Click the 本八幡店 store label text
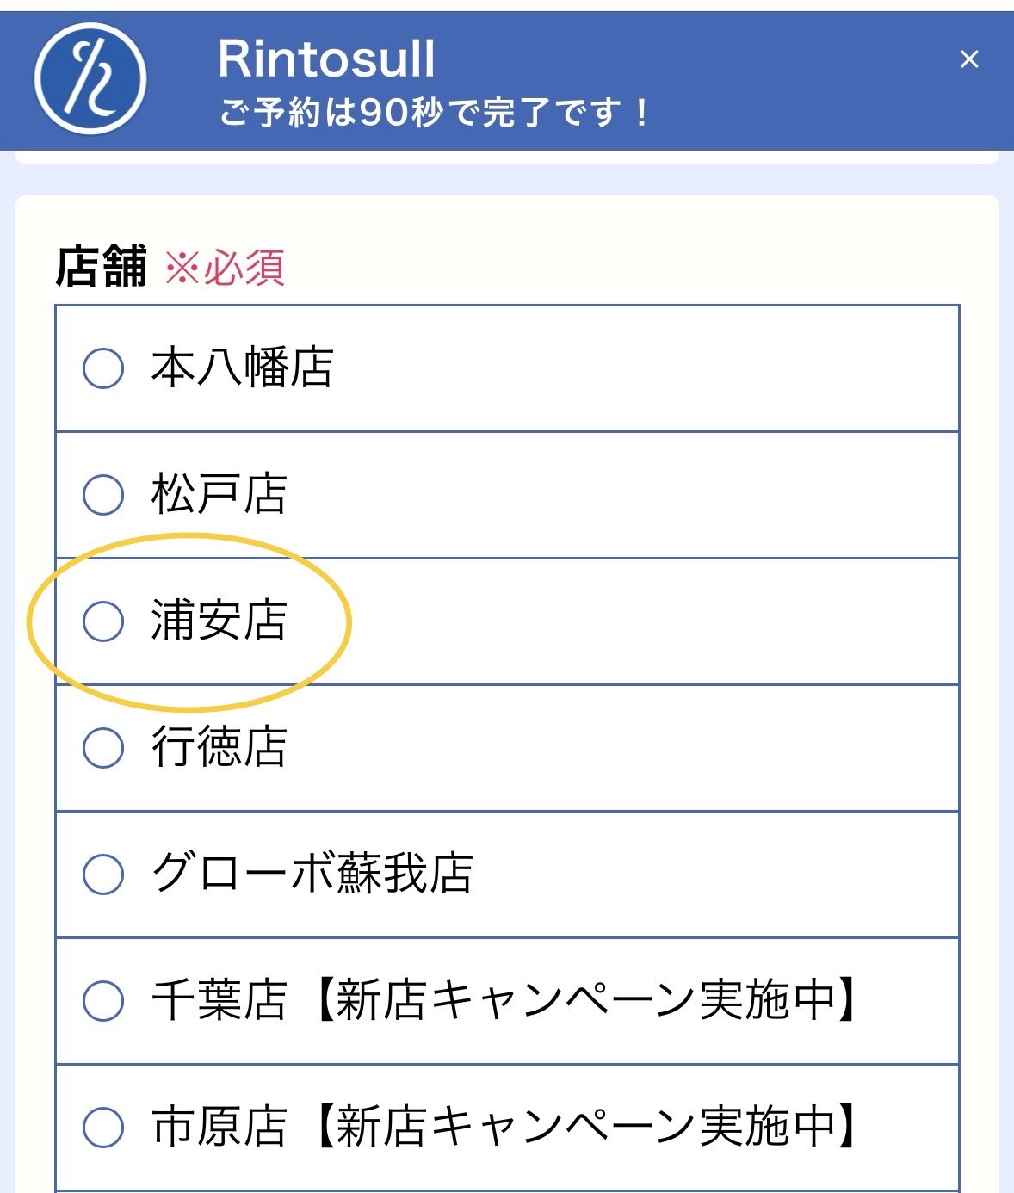This screenshot has width=1014, height=1193. 242,368
